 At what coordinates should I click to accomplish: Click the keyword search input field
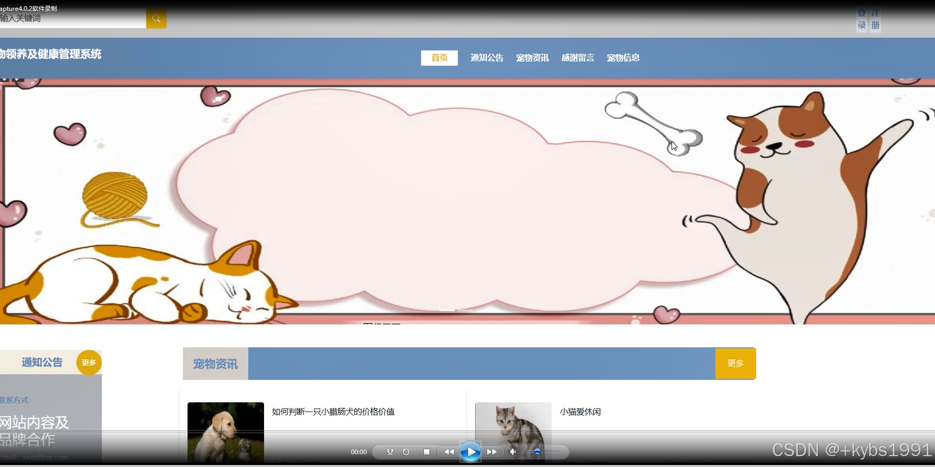point(73,18)
